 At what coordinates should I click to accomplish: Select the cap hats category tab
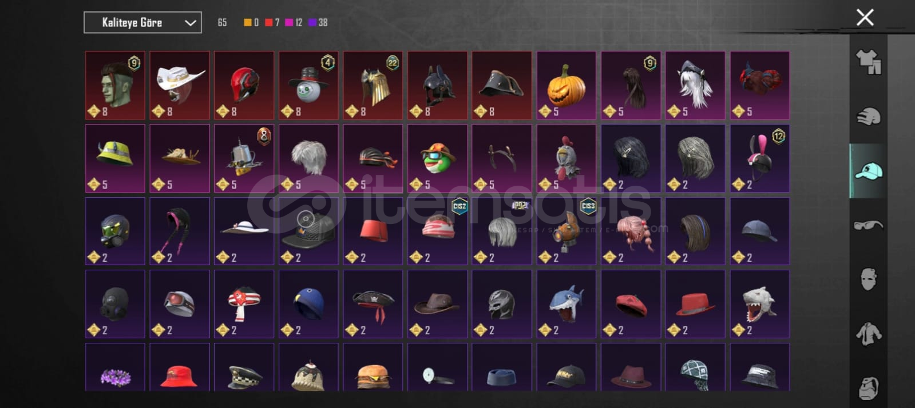[868, 171]
